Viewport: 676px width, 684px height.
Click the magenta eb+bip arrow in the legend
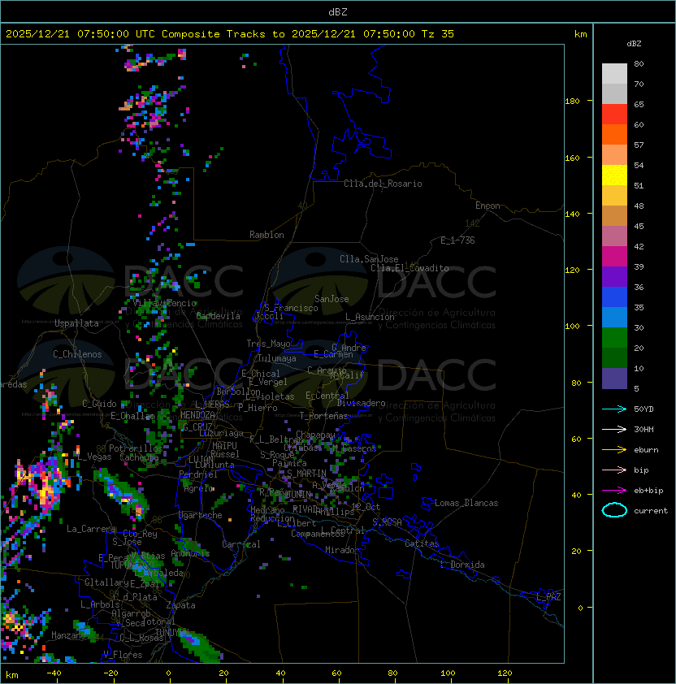(614, 491)
